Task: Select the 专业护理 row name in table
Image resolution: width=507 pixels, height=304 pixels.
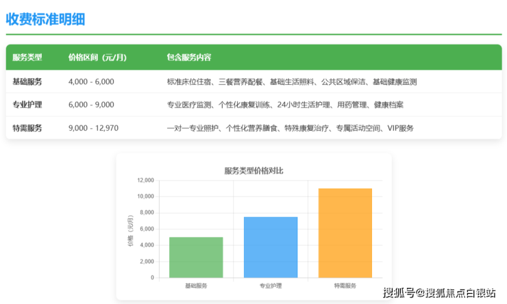Action: click(27, 105)
